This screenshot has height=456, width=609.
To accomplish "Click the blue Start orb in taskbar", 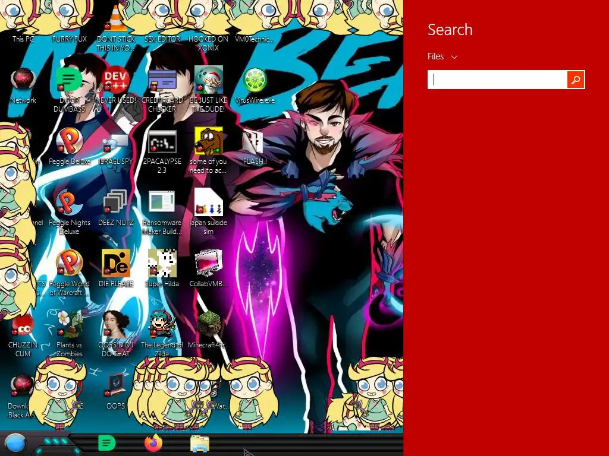I will pos(15,444).
